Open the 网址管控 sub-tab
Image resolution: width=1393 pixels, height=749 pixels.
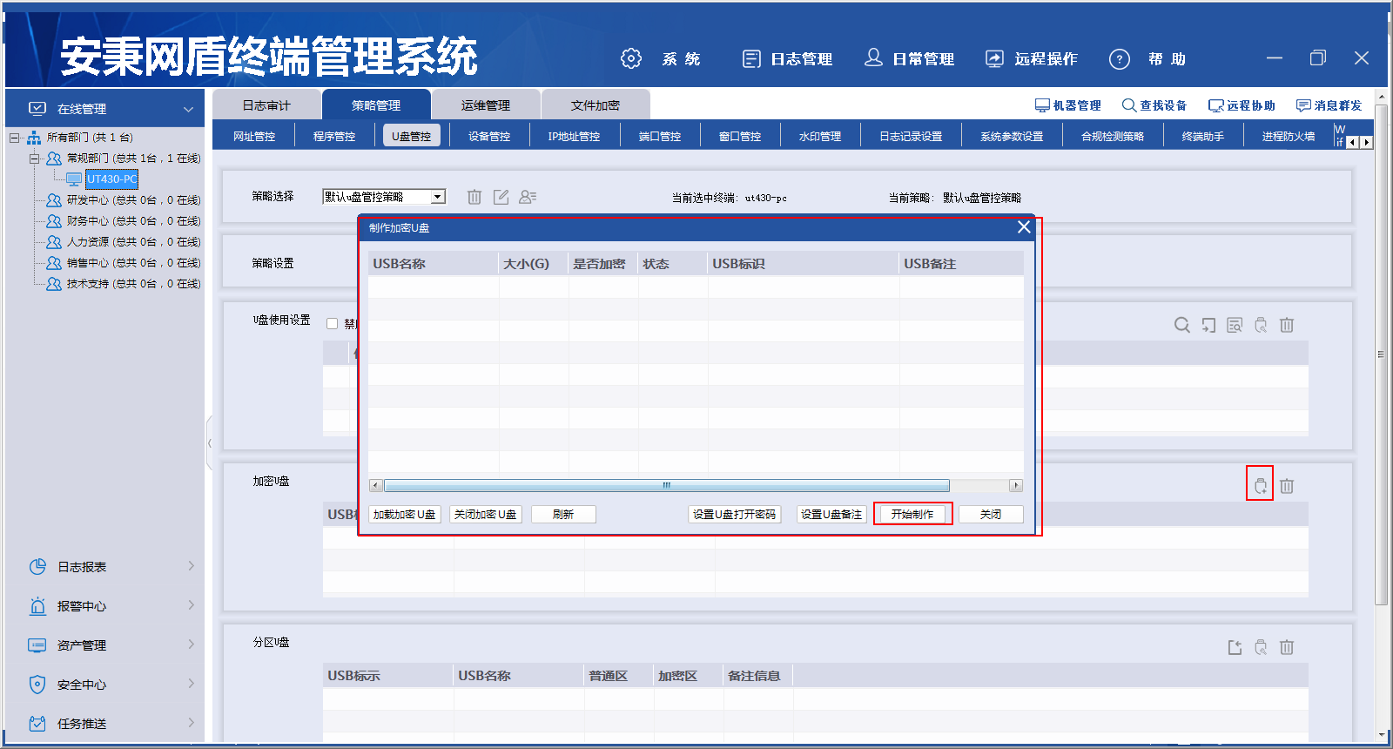coord(254,136)
